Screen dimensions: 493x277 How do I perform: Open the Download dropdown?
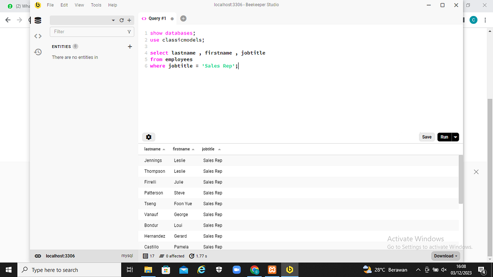[445, 256]
